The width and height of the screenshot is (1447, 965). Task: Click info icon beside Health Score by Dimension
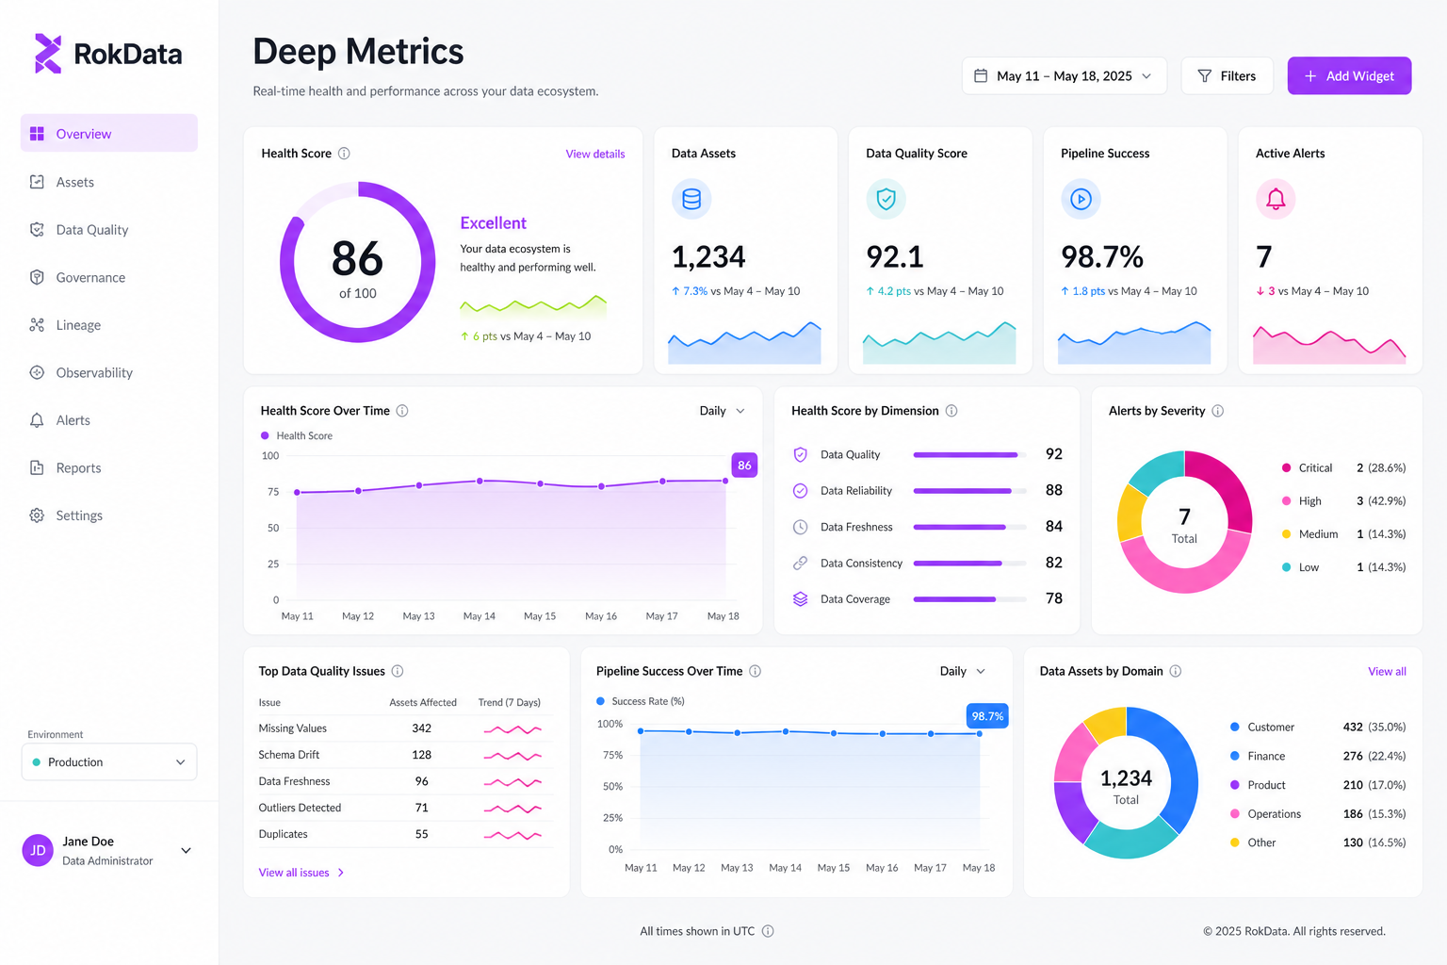tap(951, 411)
